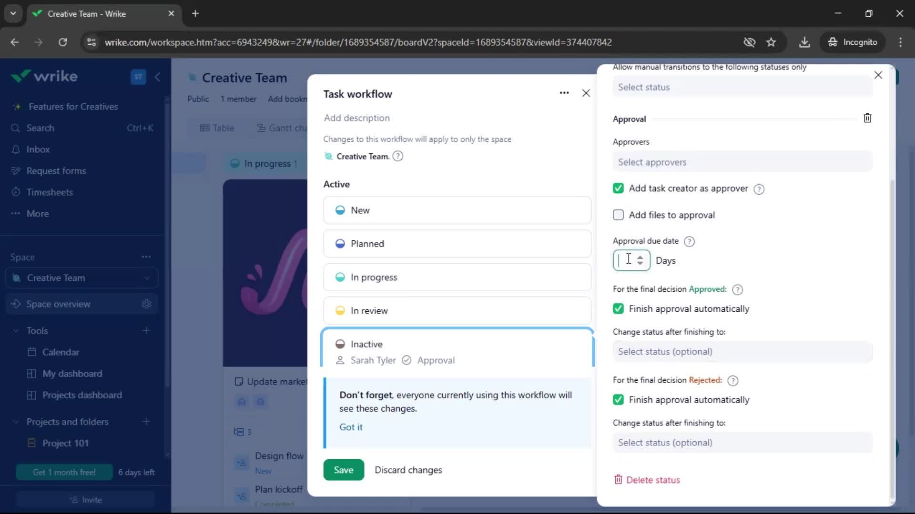915x514 pixels.
Task: Toggle Add task creator as approver checkbox
Action: (x=618, y=188)
